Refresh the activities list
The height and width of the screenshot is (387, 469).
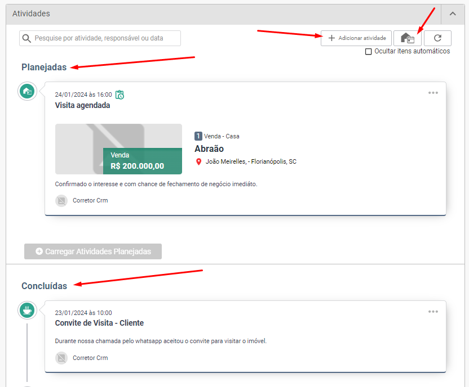pos(437,38)
